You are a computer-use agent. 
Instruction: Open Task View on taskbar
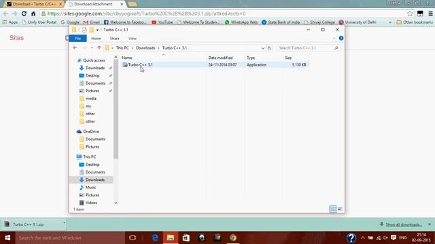pos(133,238)
